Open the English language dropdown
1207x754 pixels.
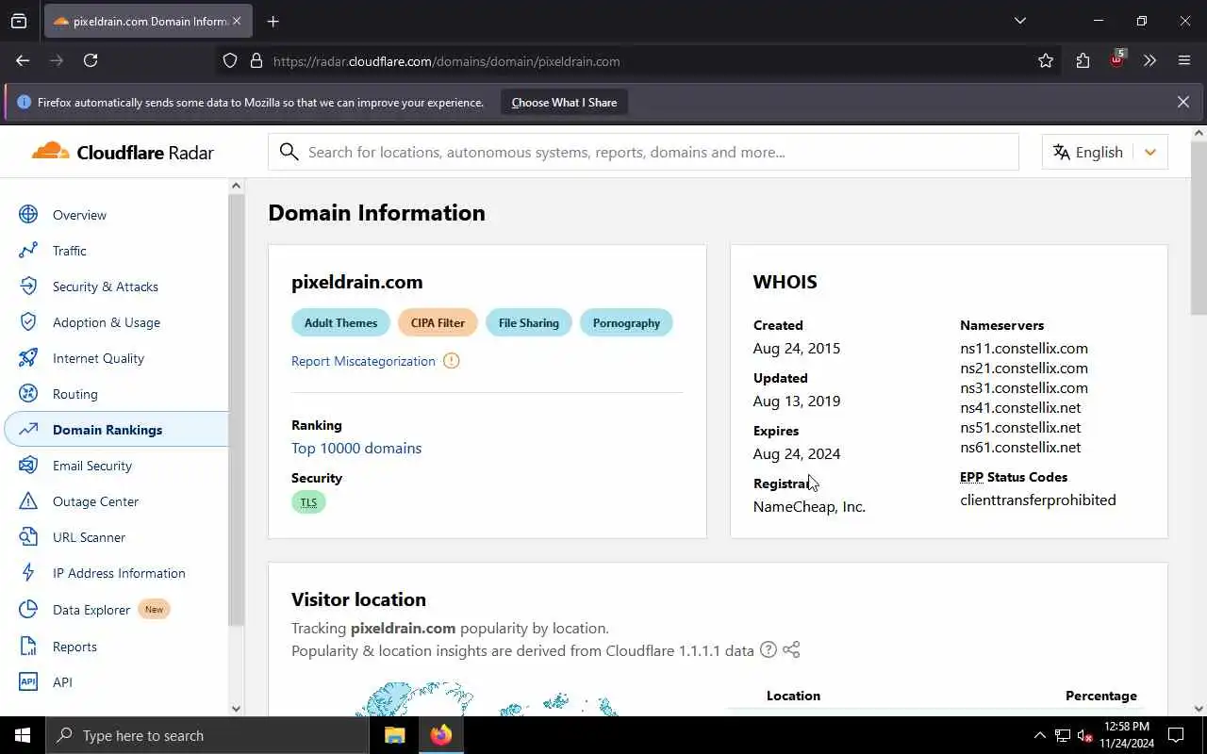pos(1105,152)
